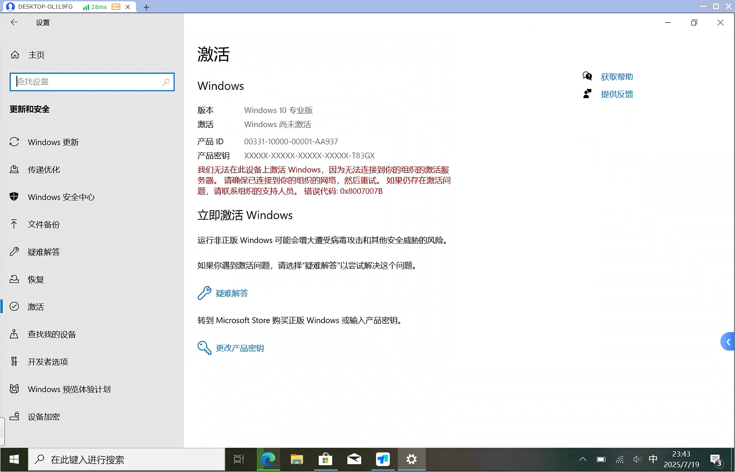Open 恢复 recovery settings
The width and height of the screenshot is (735, 472).
click(x=35, y=280)
